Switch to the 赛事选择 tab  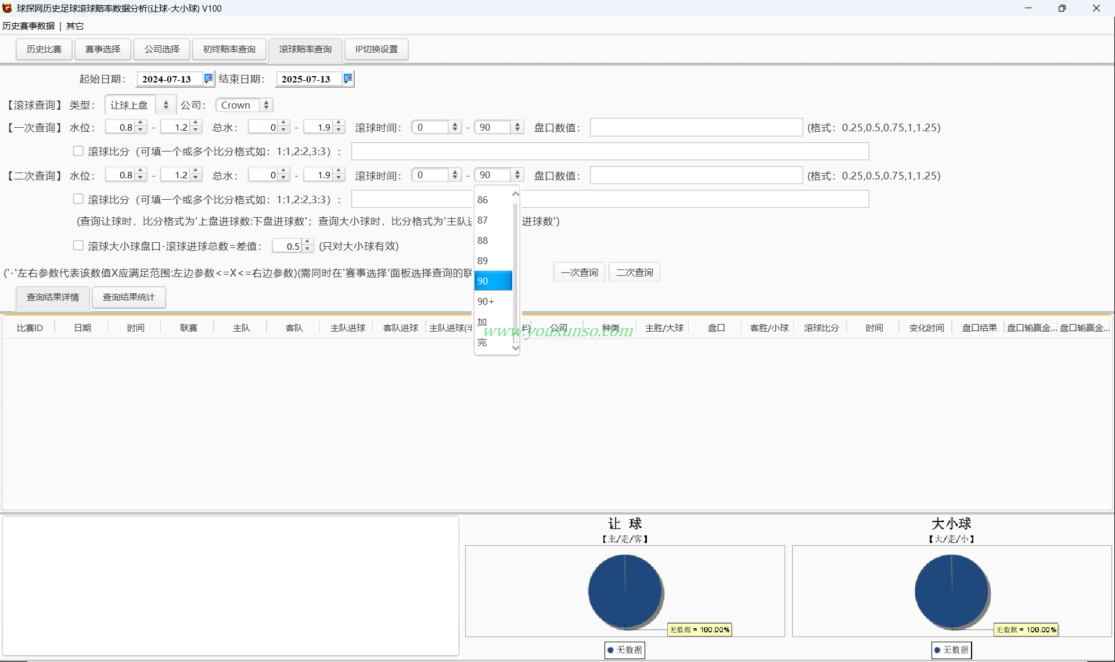[103, 49]
